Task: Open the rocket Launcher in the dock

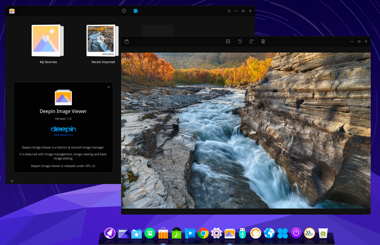Action: pyautogui.click(x=110, y=233)
